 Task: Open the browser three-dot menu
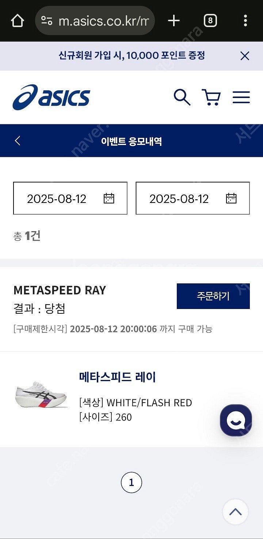tap(245, 21)
